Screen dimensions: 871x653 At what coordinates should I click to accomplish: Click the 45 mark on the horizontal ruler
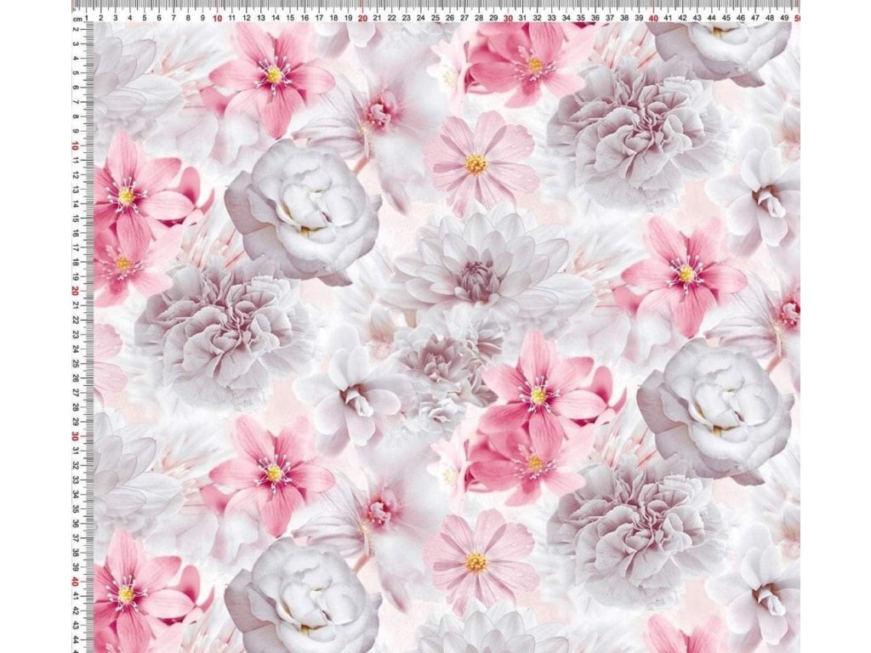[x=726, y=18]
